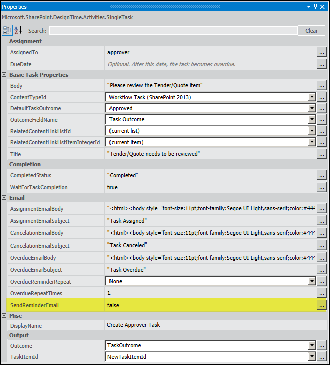
Task: Click the empty DueDate value field
Action: [x=211, y=64]
